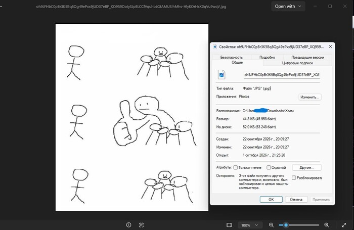This screenshot has width=354, height=230.
Task: Maximize the Photos window
Action: pos(330,7)
